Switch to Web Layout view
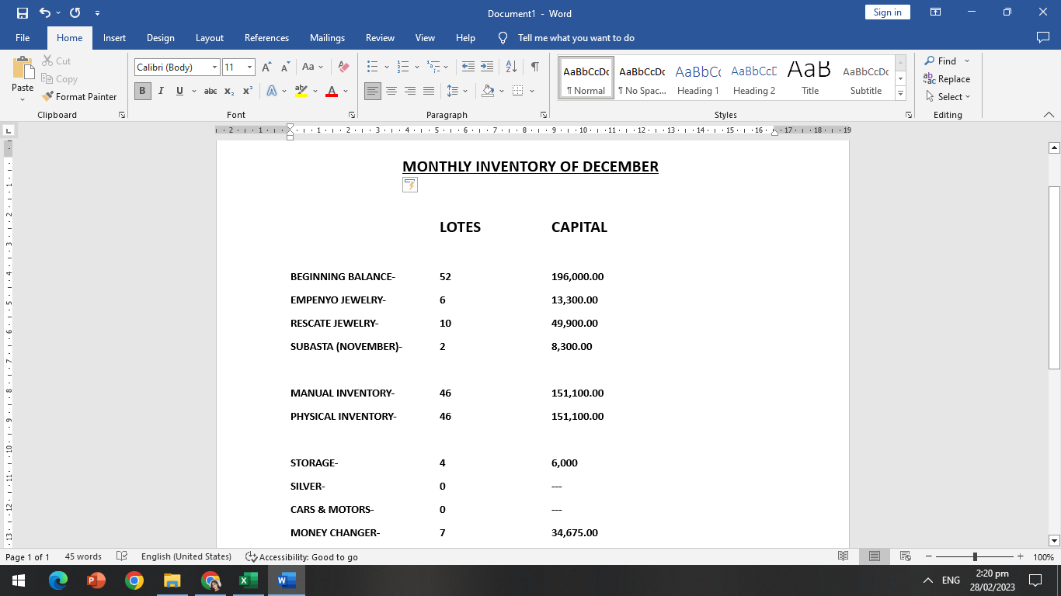The width and height of the screenshot is (1061, 596). (905, 556)
